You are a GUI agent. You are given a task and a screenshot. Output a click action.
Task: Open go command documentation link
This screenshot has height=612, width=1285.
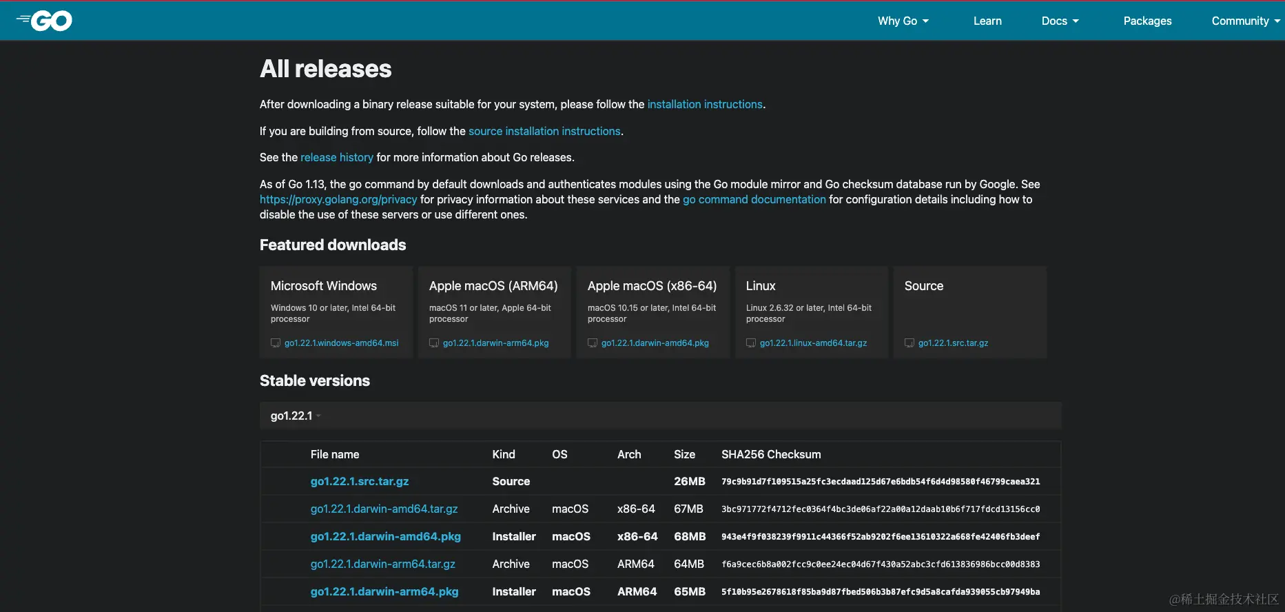point(754,199)
